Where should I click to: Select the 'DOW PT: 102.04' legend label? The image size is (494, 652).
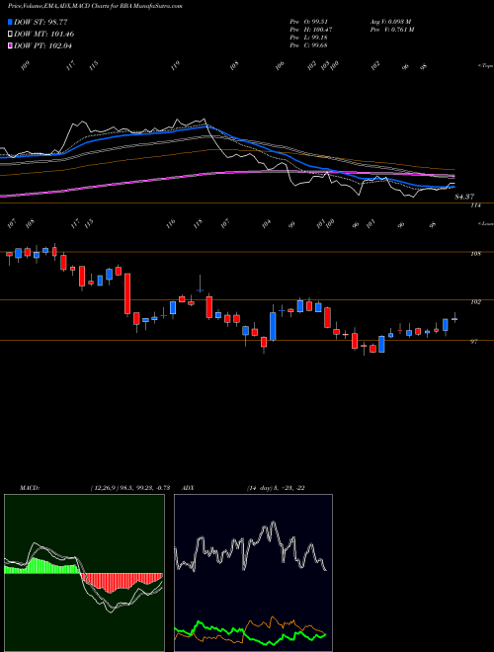pos(42,45)
